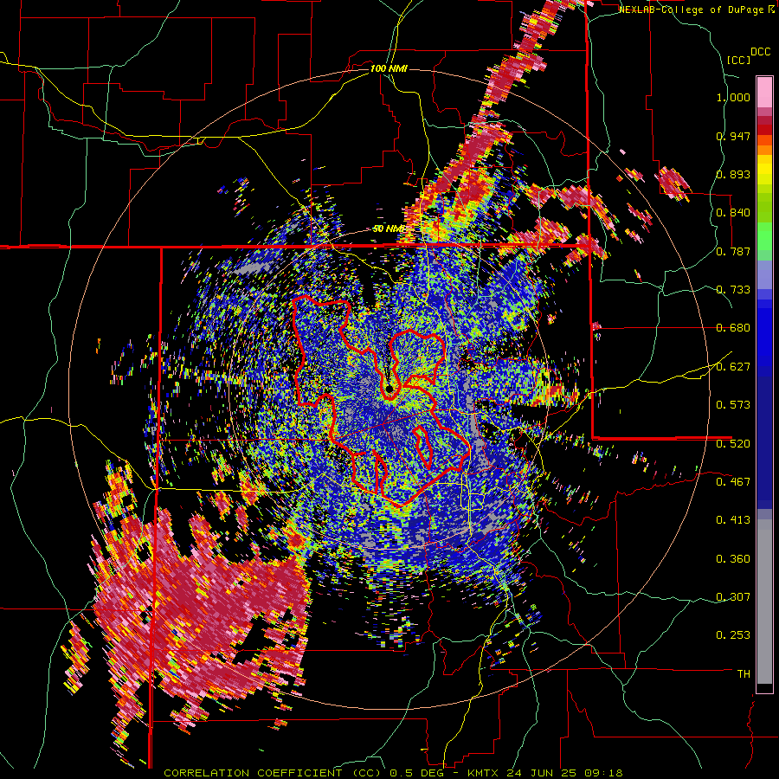Screen dimensions: 779x779
Task: Select the 0.680 scale value
Action: 733,328
